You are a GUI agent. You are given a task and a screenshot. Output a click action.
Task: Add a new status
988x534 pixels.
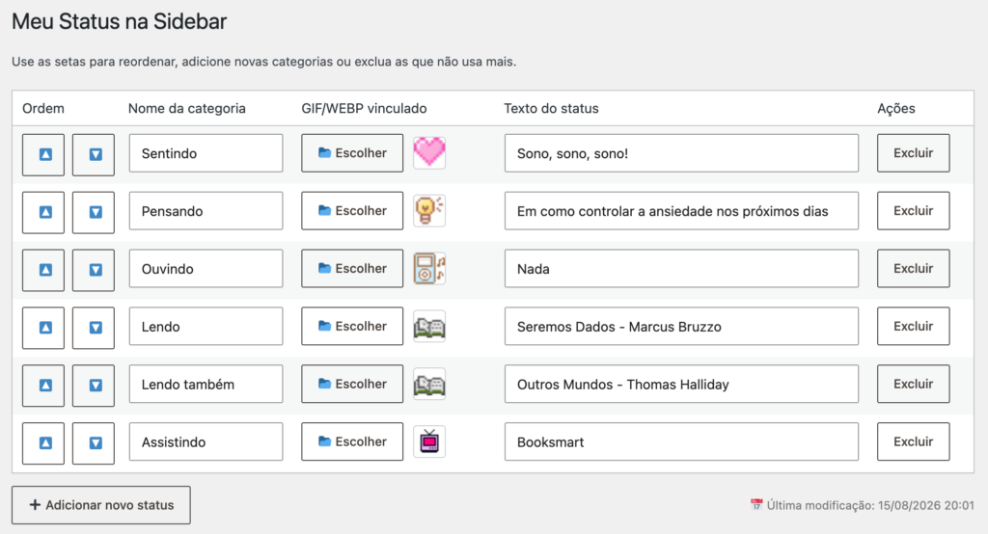pyautogui.click(x=100, y=505)
